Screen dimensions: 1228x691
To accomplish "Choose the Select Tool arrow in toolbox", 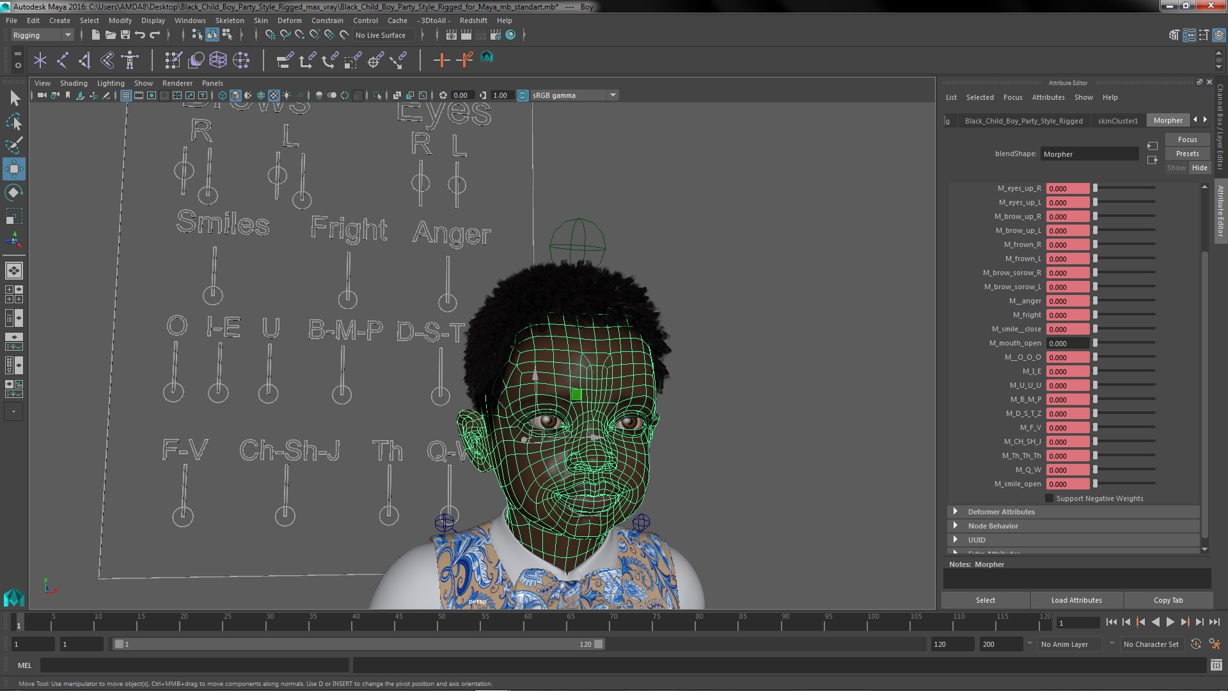I will click(14, 98).
